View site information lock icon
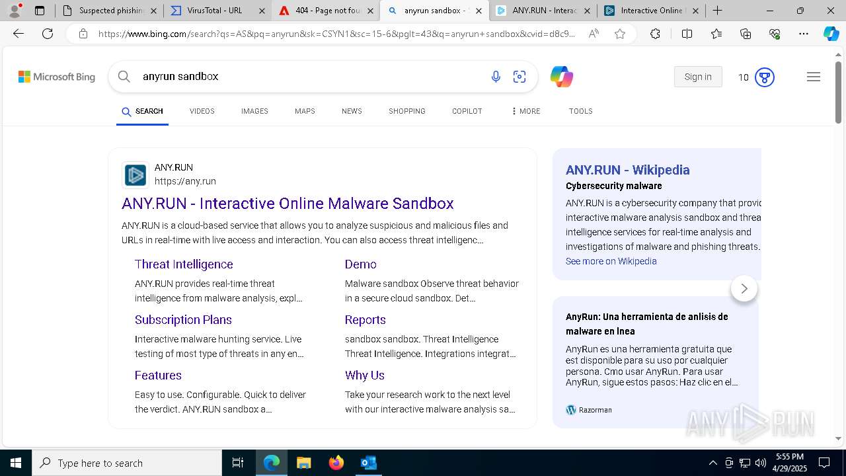The image size is (846, 476). point(83,34)
